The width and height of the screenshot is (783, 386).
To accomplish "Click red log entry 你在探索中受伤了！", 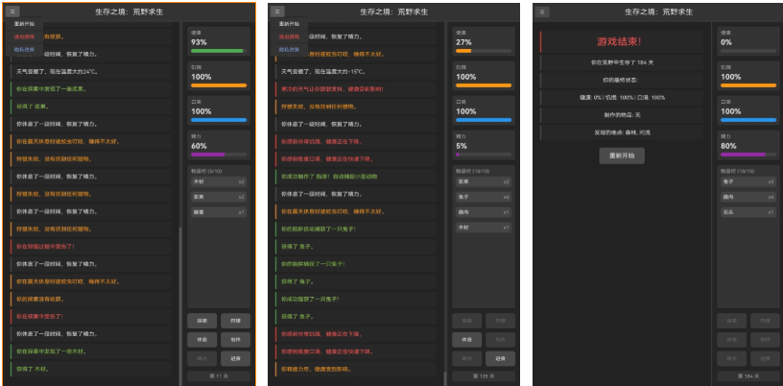I will click(x=91, y=317).
